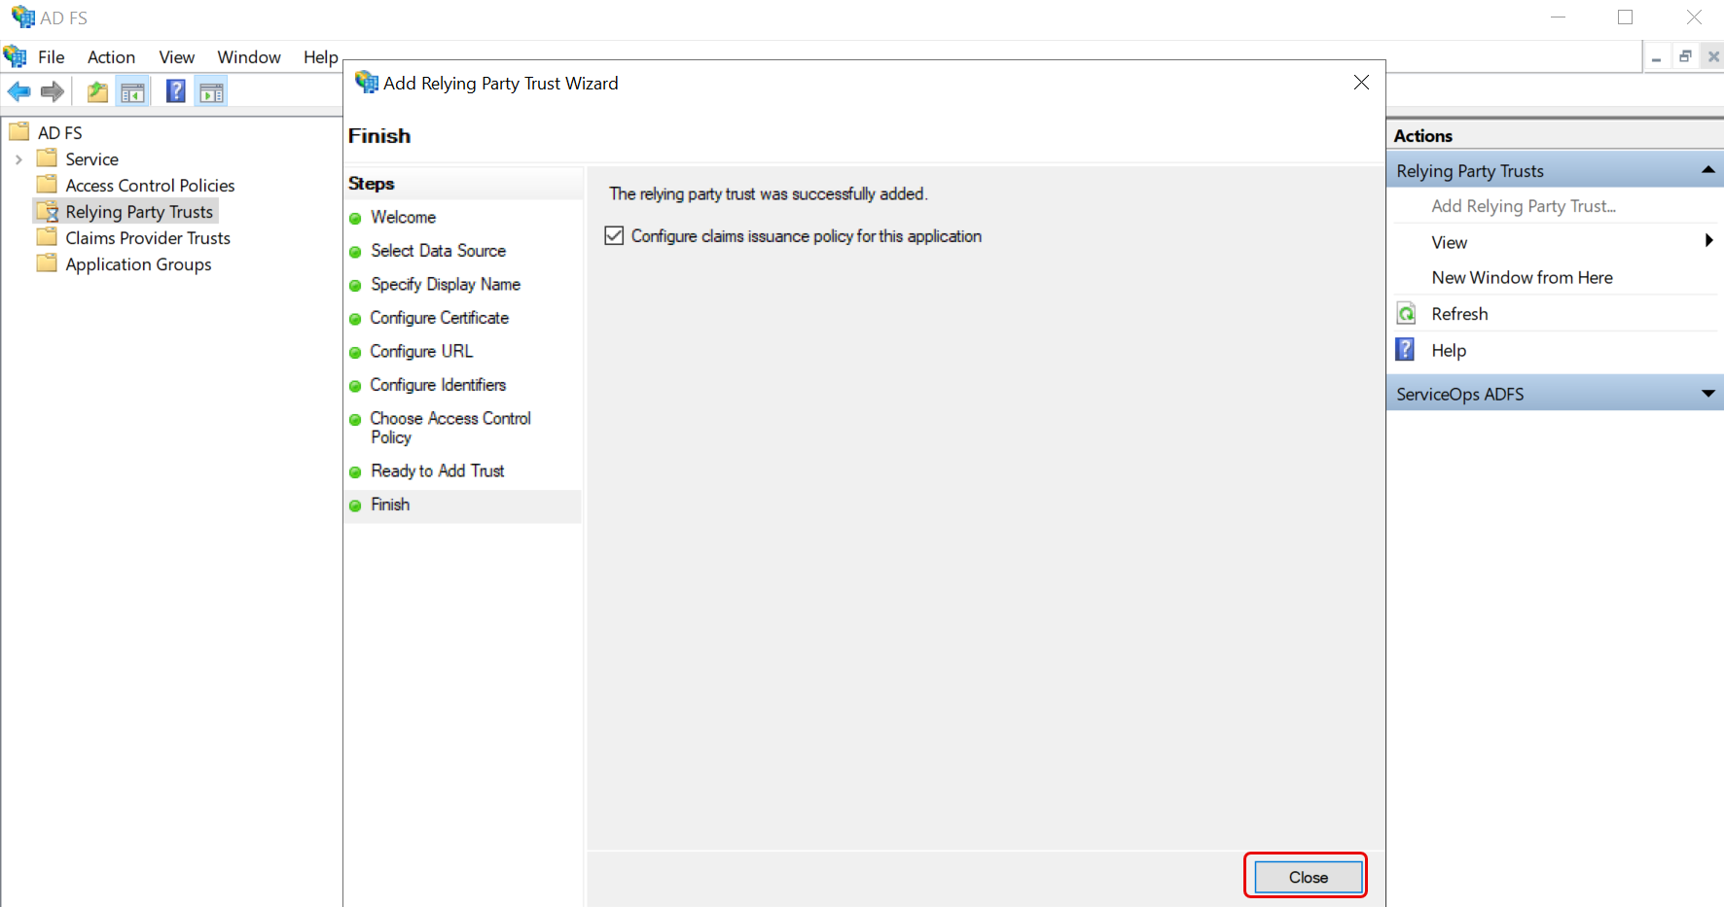Screen dimensions: 1724x907
Task: Click the Up One Level folder icon
Action: 97,92
